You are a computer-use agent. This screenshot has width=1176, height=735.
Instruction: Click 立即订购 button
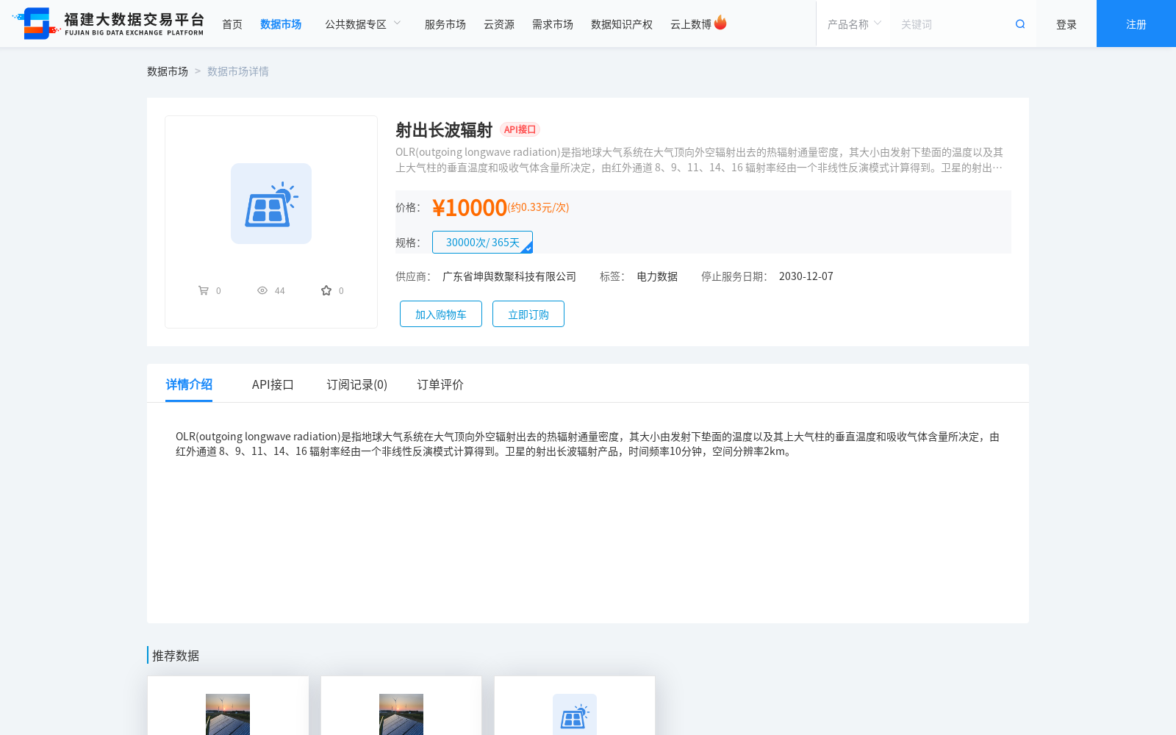528,314
